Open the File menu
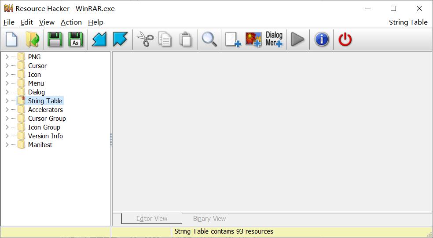 (x=9, y=22)
